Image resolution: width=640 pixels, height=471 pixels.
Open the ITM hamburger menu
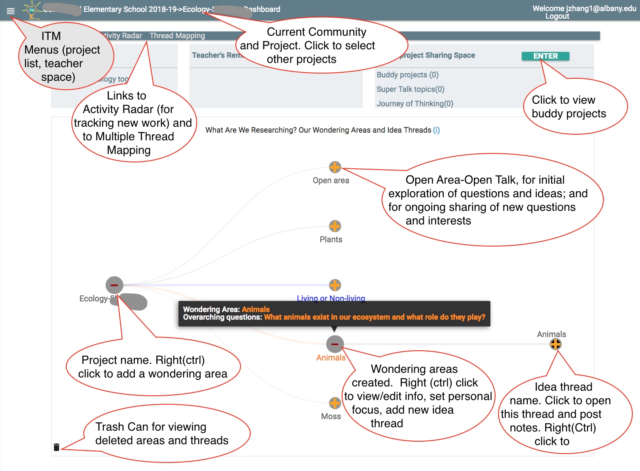(11, 11)
